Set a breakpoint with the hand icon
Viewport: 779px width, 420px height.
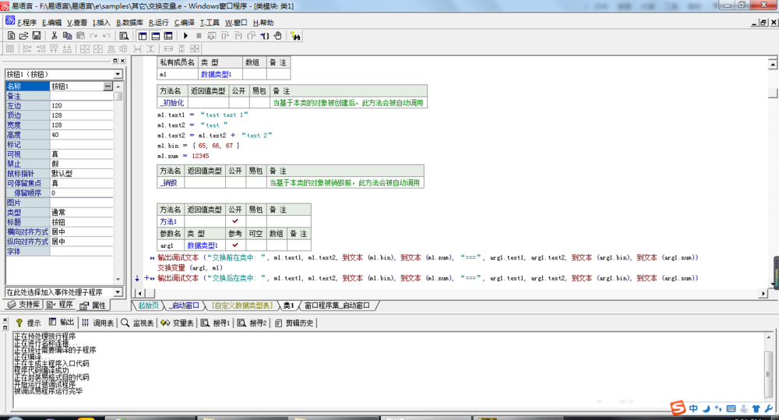[x=278, y=36]
